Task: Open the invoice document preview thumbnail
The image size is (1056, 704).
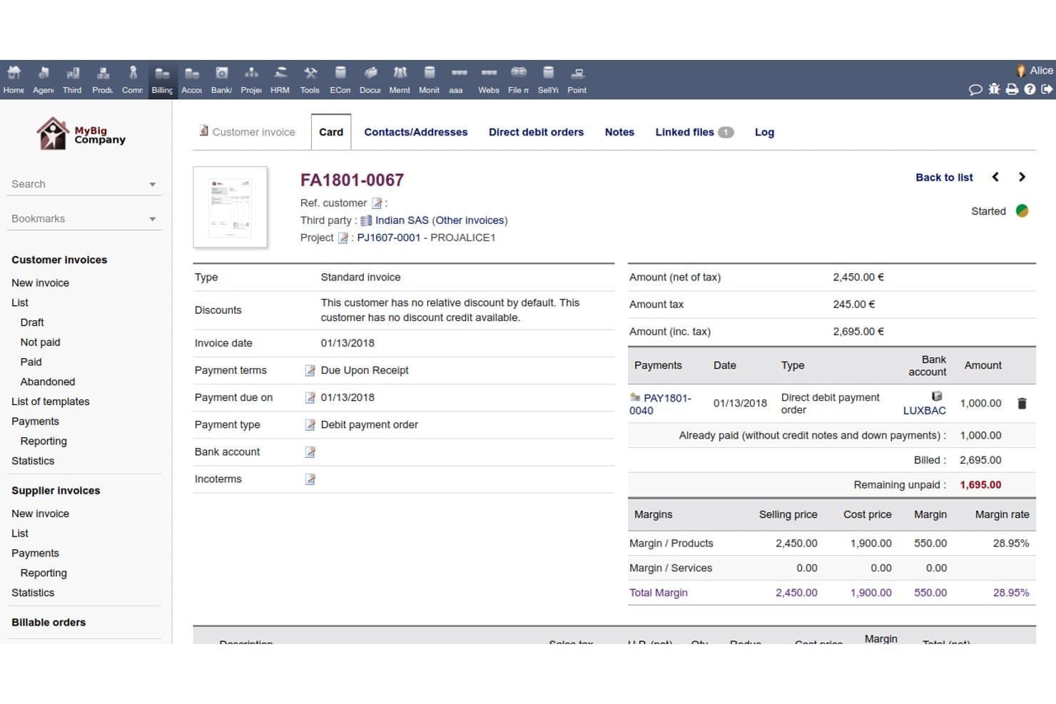Action: tap(230, 208)
